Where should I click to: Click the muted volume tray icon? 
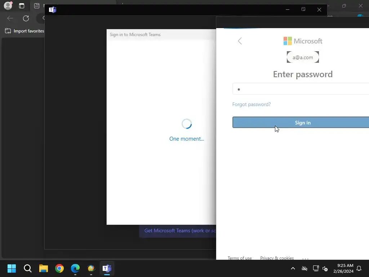325,268
